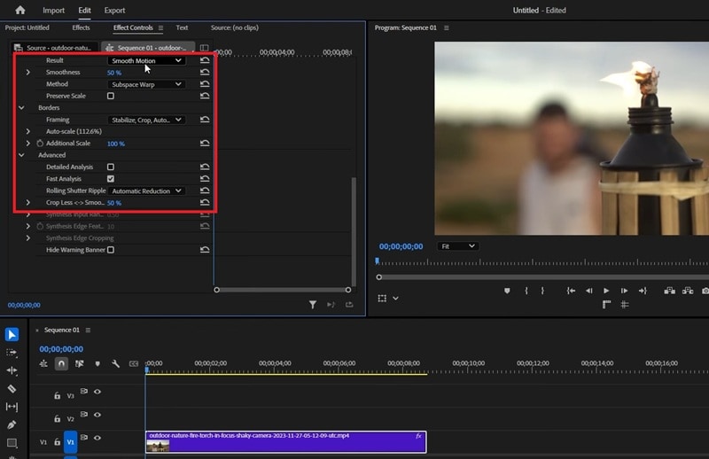
Task: Step forward one frame
Action: (x=624, y=291)
